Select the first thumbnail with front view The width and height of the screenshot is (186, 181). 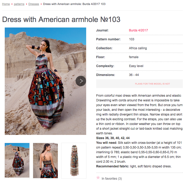point(17,161)
